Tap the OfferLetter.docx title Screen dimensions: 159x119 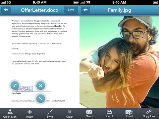pos(39,10)
